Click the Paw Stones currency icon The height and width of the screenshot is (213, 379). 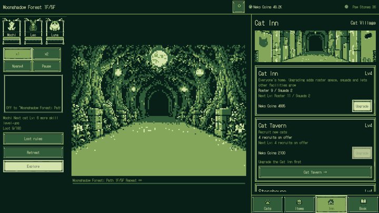click(x=346, y=7)
